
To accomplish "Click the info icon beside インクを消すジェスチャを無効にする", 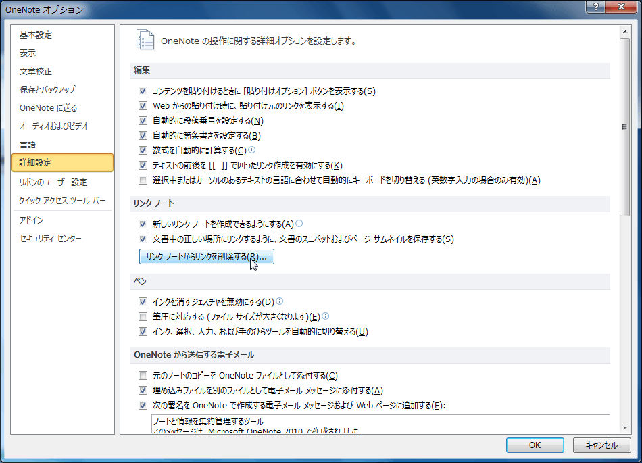I will coord(280,301).
